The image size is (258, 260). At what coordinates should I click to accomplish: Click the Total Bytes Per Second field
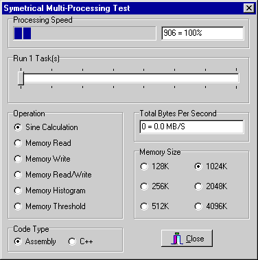[x=191, y=127]
